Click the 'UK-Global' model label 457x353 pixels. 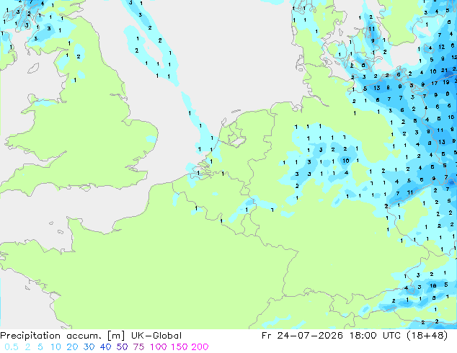[156, 336]
